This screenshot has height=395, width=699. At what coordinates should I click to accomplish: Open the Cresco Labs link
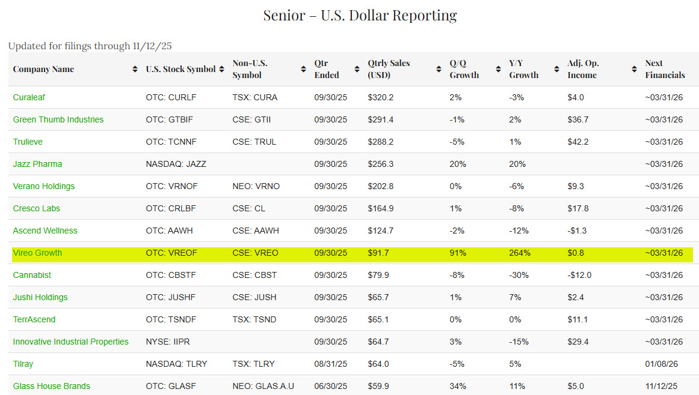click(x=37, y=208)
